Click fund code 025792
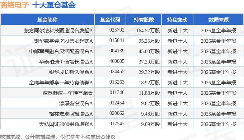Image resolution: width=244 pixels, height=140 pixels. tap(117, 30)
